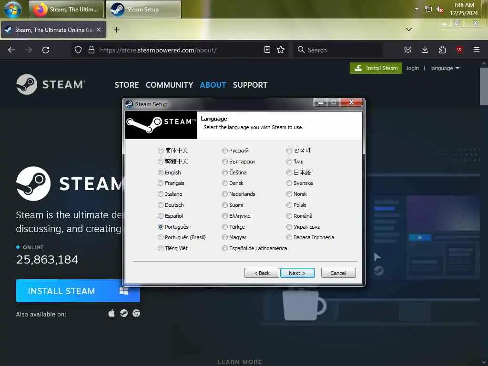Select the Tiếng Việt radio button
The height and width of the screenshot is (366, 488).
[161, 248]
